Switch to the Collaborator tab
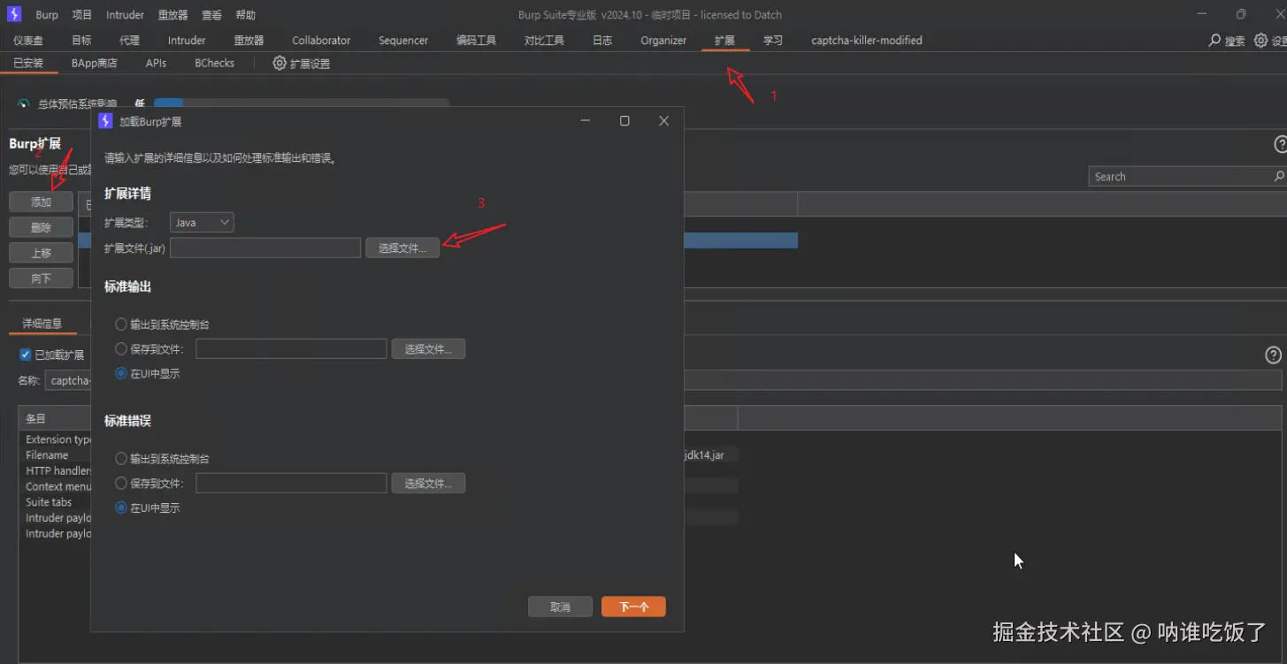1287x664 pixels. click(321, 41)
